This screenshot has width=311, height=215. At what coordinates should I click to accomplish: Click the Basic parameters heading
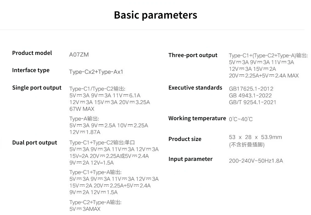coord(155,15)
